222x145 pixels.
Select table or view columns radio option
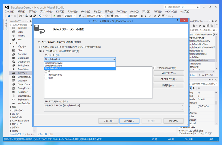click(41, 51)
